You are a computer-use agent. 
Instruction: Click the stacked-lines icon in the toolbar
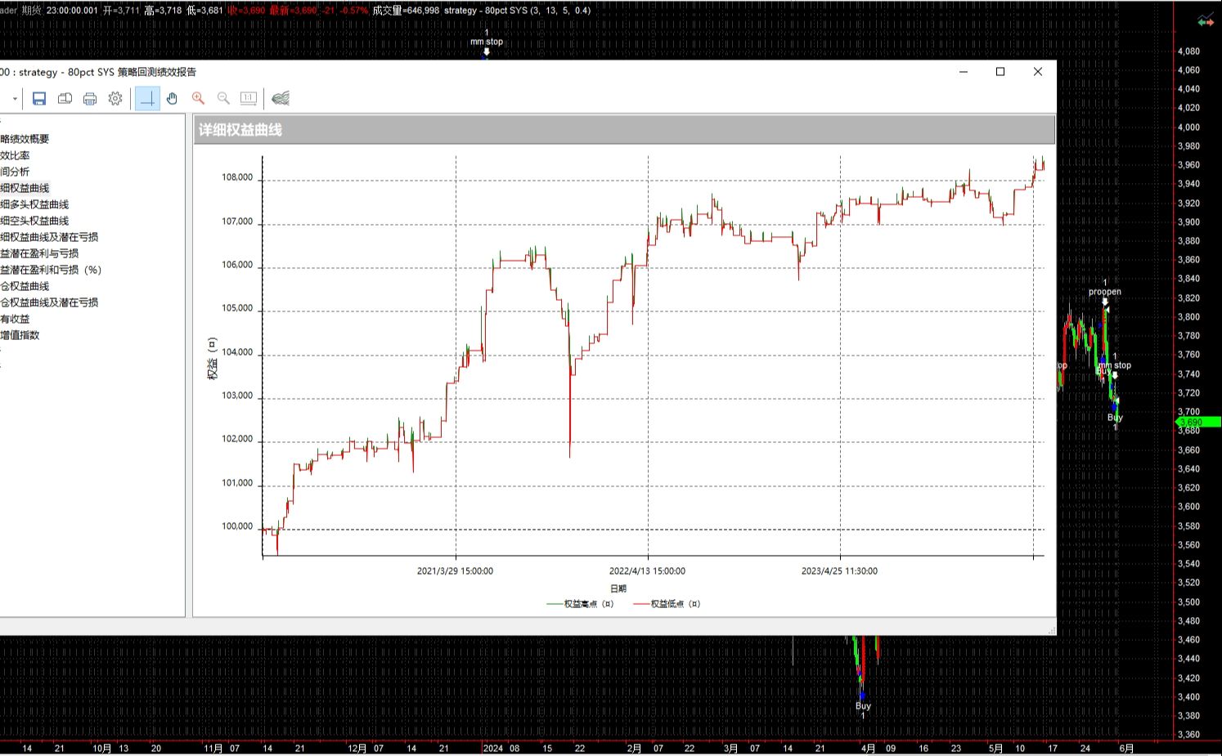tap(281, 99)
